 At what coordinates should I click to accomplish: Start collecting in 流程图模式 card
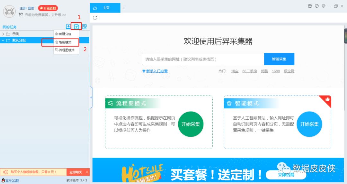[191, 124]
